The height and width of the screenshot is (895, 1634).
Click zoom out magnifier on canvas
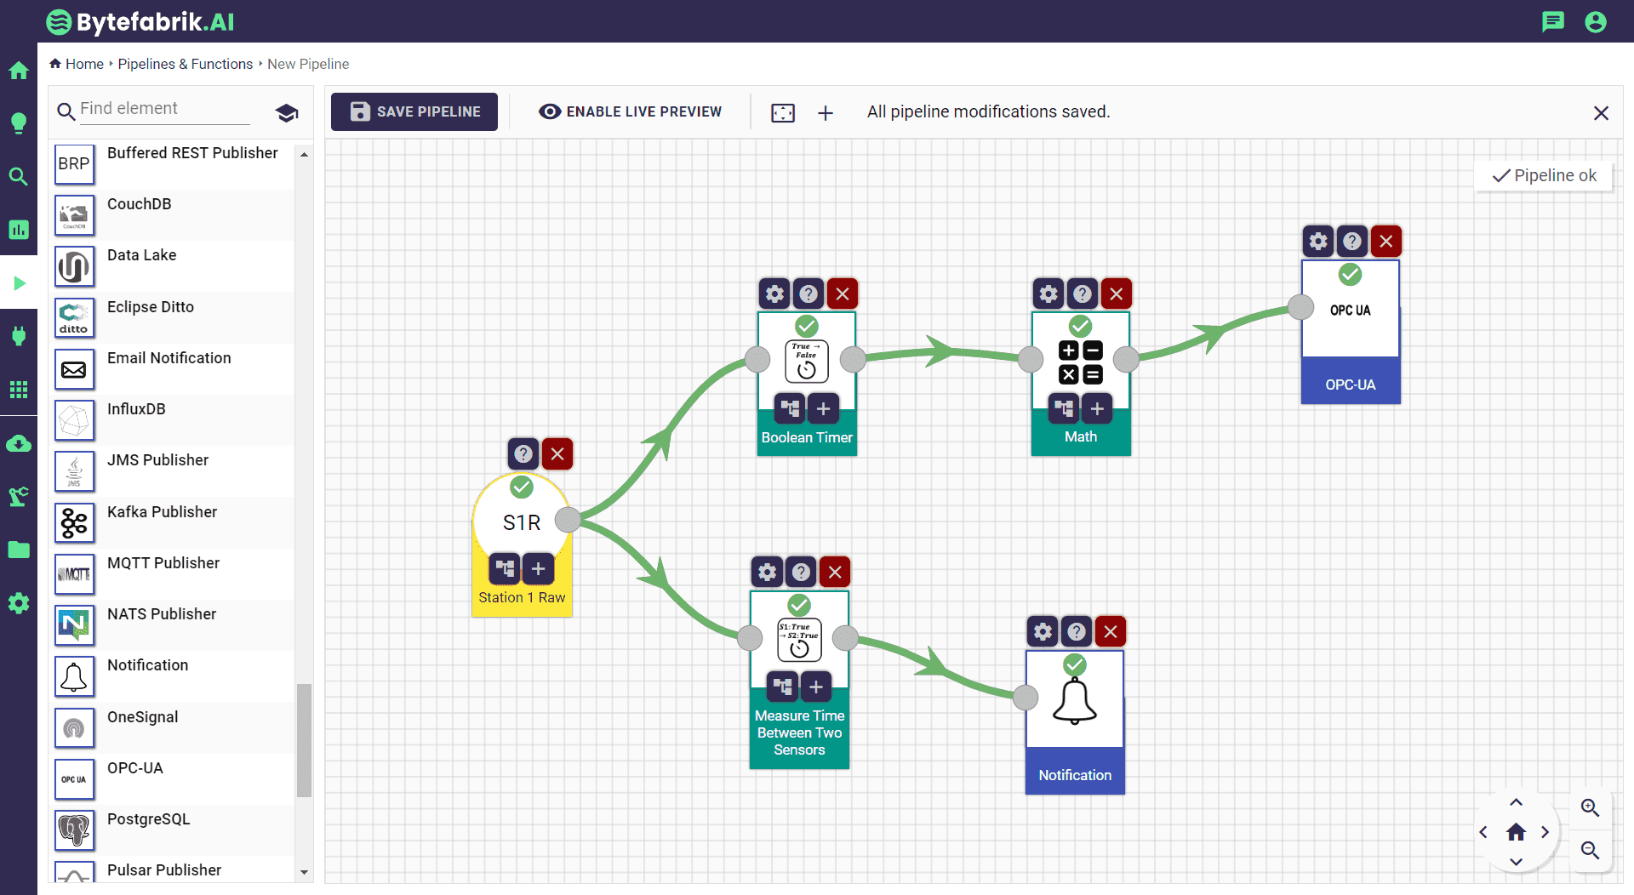click(1589, 850)
